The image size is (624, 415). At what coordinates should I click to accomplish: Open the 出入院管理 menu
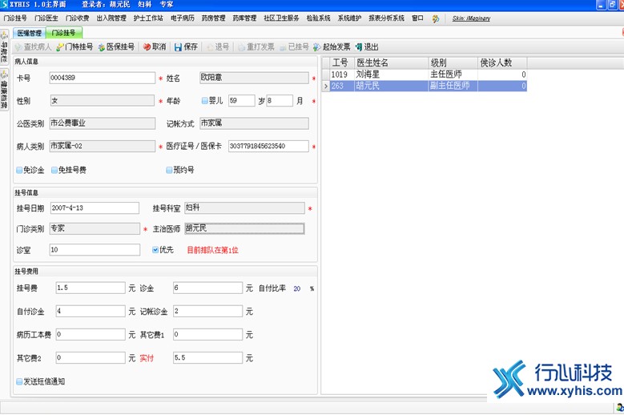111,18
